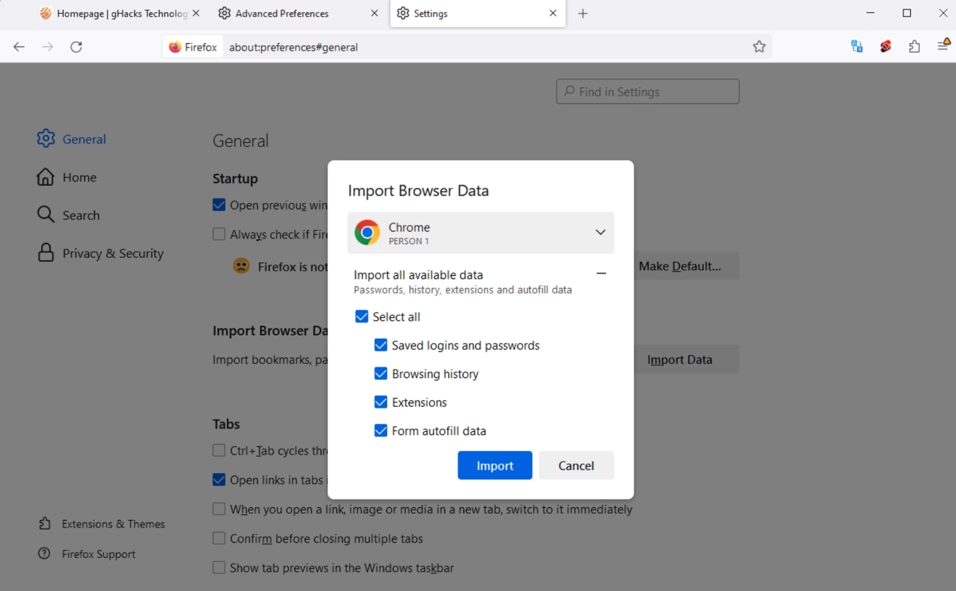Go back with the back arrow
This screenshot has height=591, width=956.
click(19, 46)
